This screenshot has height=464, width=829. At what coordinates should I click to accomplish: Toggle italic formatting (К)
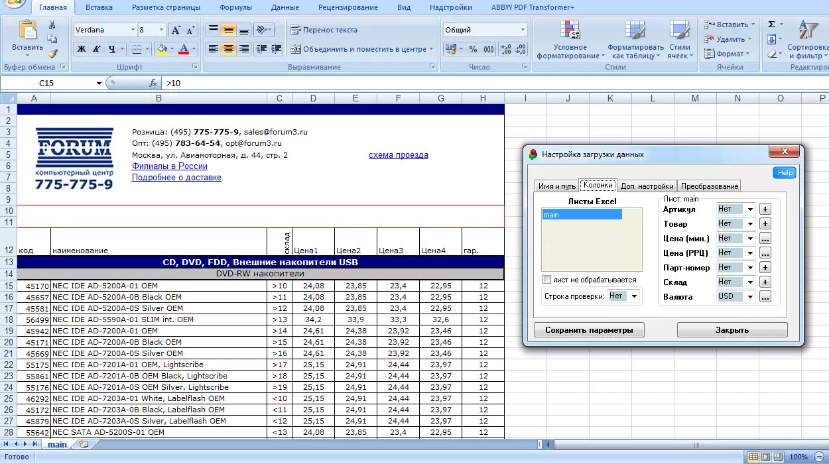(97, 49)
